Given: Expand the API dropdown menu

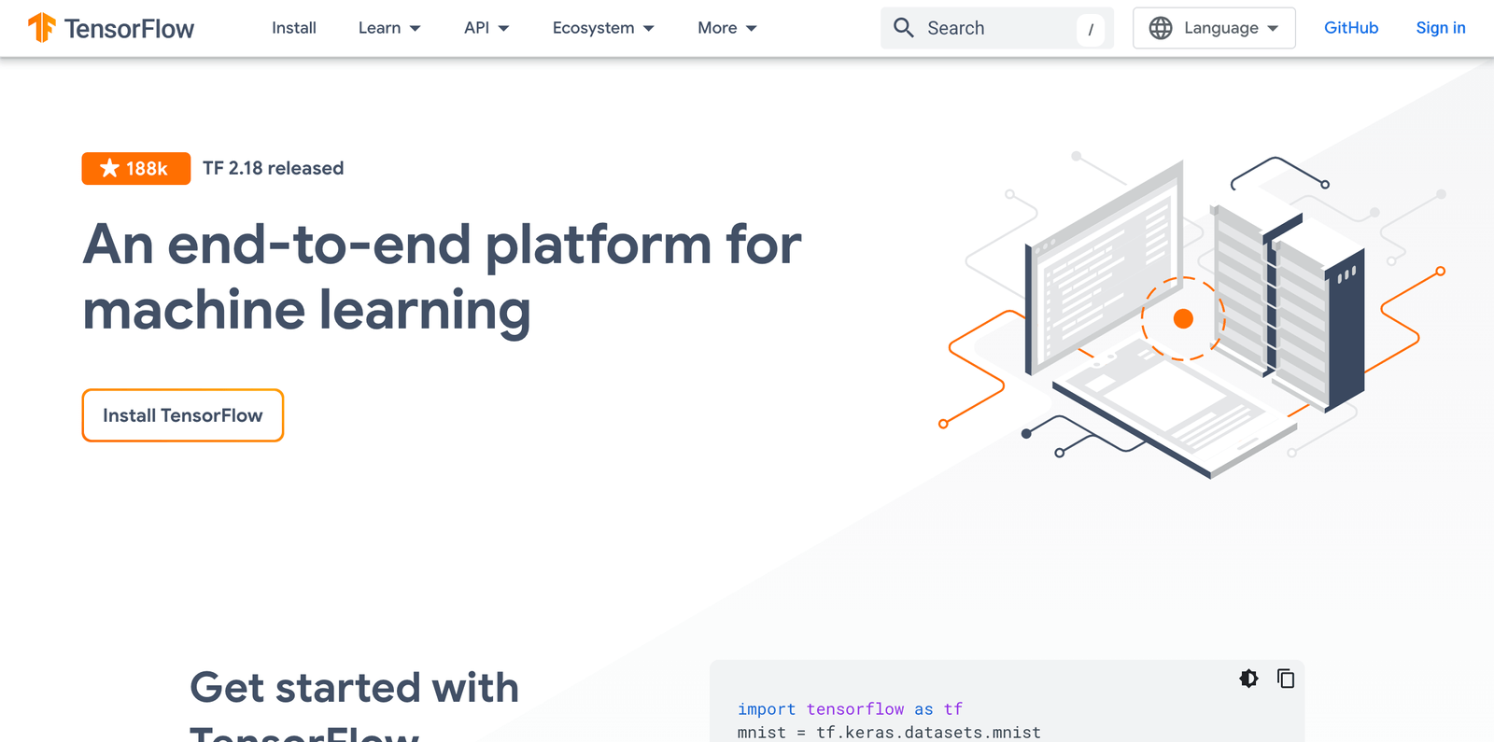Looking at the screenshot, I should tap(486, 28).
